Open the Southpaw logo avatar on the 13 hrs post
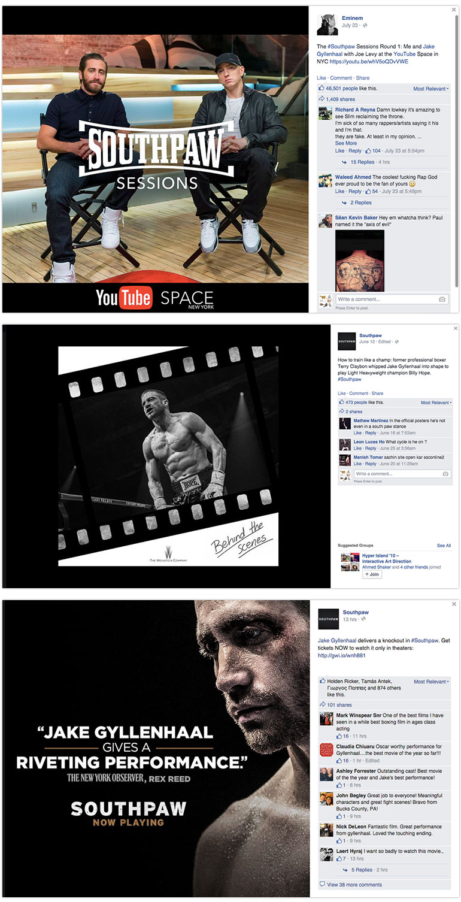The width and height of the screenshot is (461, 902). tap(329, 619)
